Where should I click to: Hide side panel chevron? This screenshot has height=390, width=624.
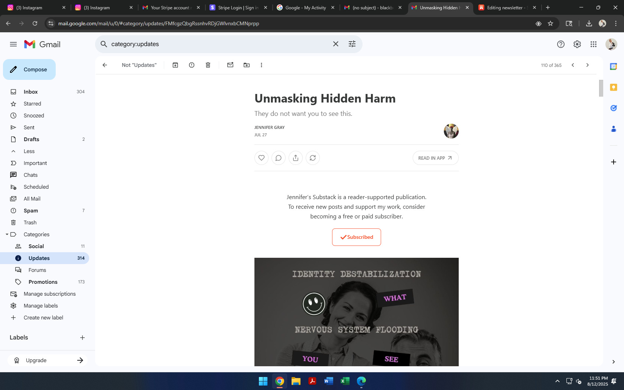[614, 362]
